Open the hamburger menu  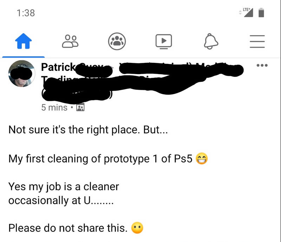point(257,41)
